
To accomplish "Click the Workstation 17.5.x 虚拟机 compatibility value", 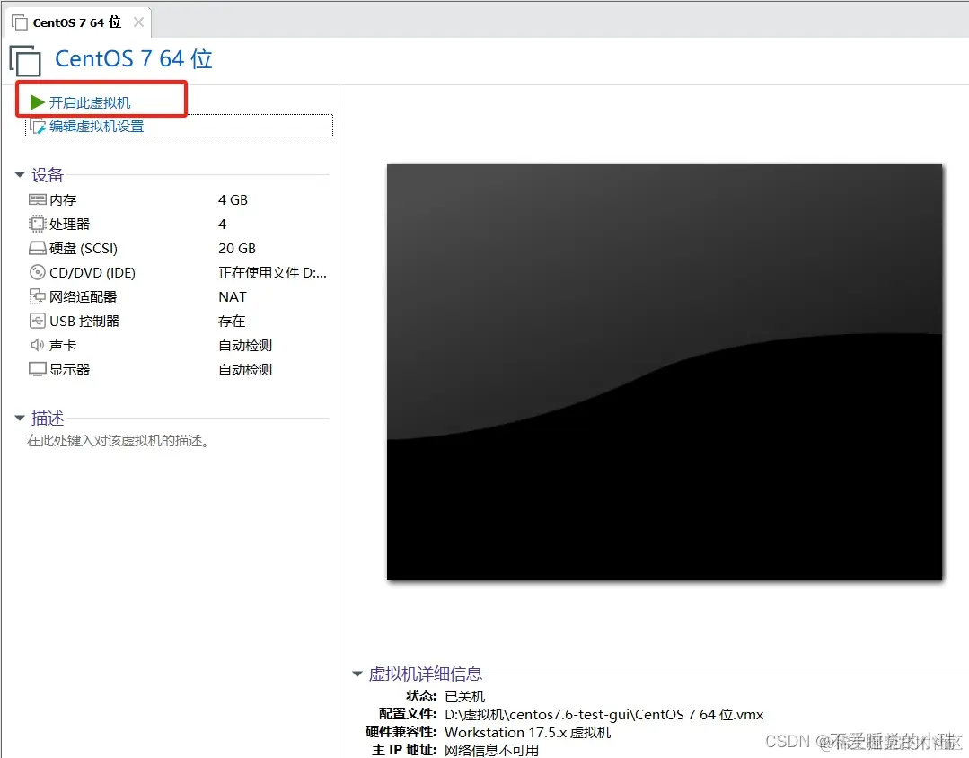I will click(528, 732).
